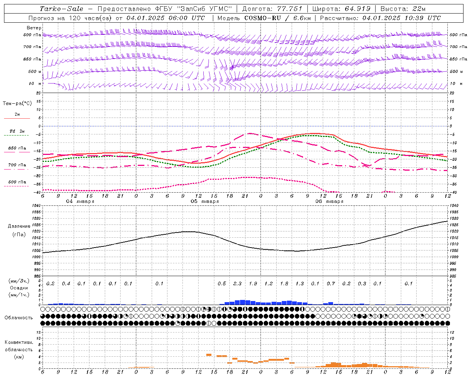Click the date label 05 января
469x375 pixels.
[x=205, y=201]
